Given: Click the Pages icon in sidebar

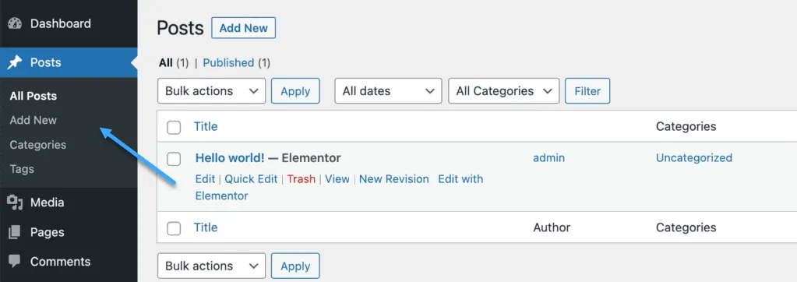Looking at the screenshot, I should point(16,232).
